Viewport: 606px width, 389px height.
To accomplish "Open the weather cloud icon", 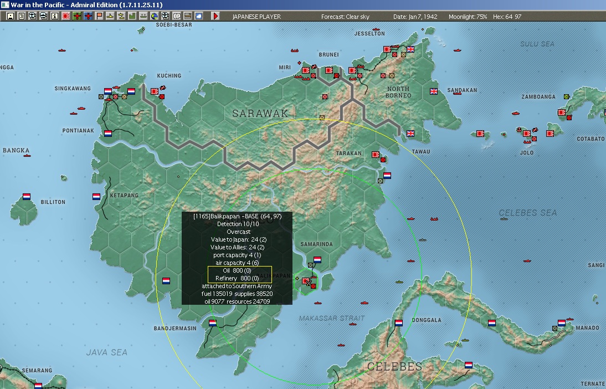I will click(x=198, y=16).
